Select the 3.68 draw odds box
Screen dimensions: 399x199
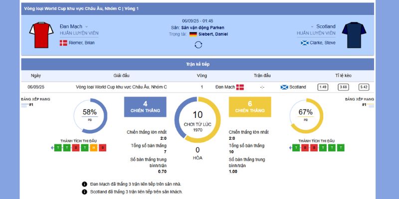[x=343, y=87]
